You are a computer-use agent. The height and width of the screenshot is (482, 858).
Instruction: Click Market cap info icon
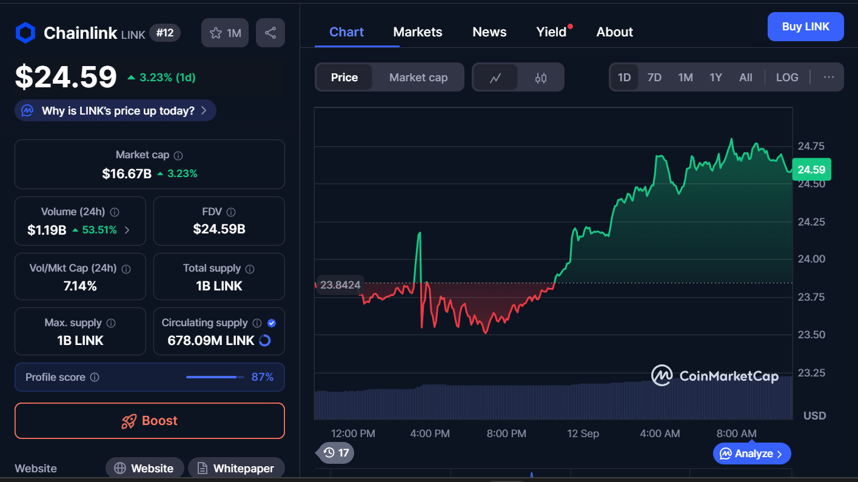[178, 155]
